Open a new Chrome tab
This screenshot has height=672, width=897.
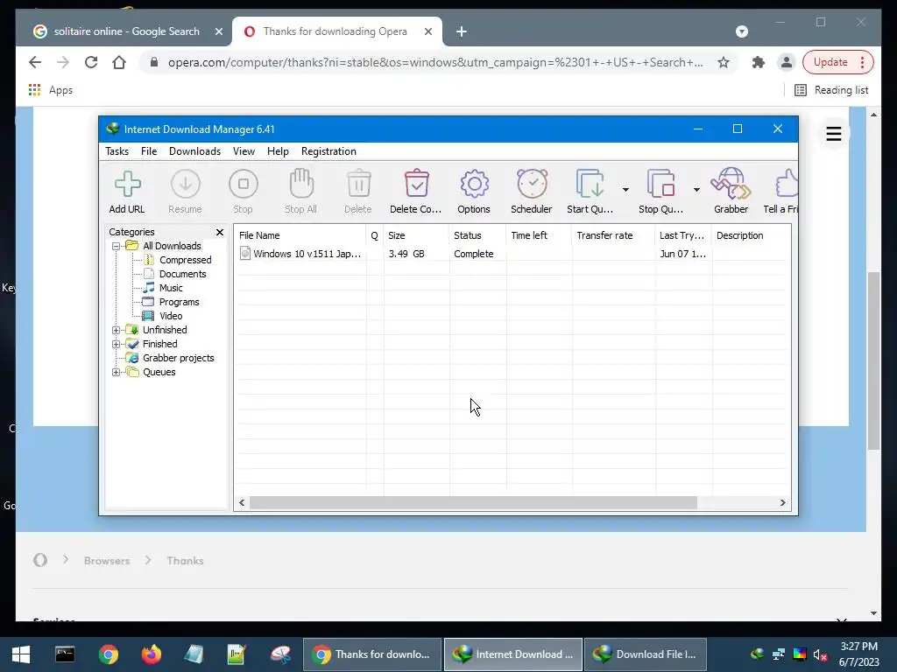click(x=462, y=31)
